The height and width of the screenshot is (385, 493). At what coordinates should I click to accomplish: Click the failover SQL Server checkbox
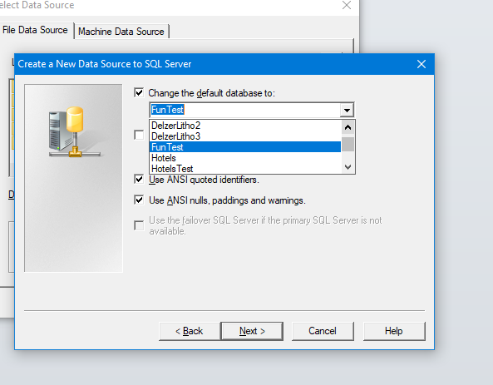(x=139, y=225)
